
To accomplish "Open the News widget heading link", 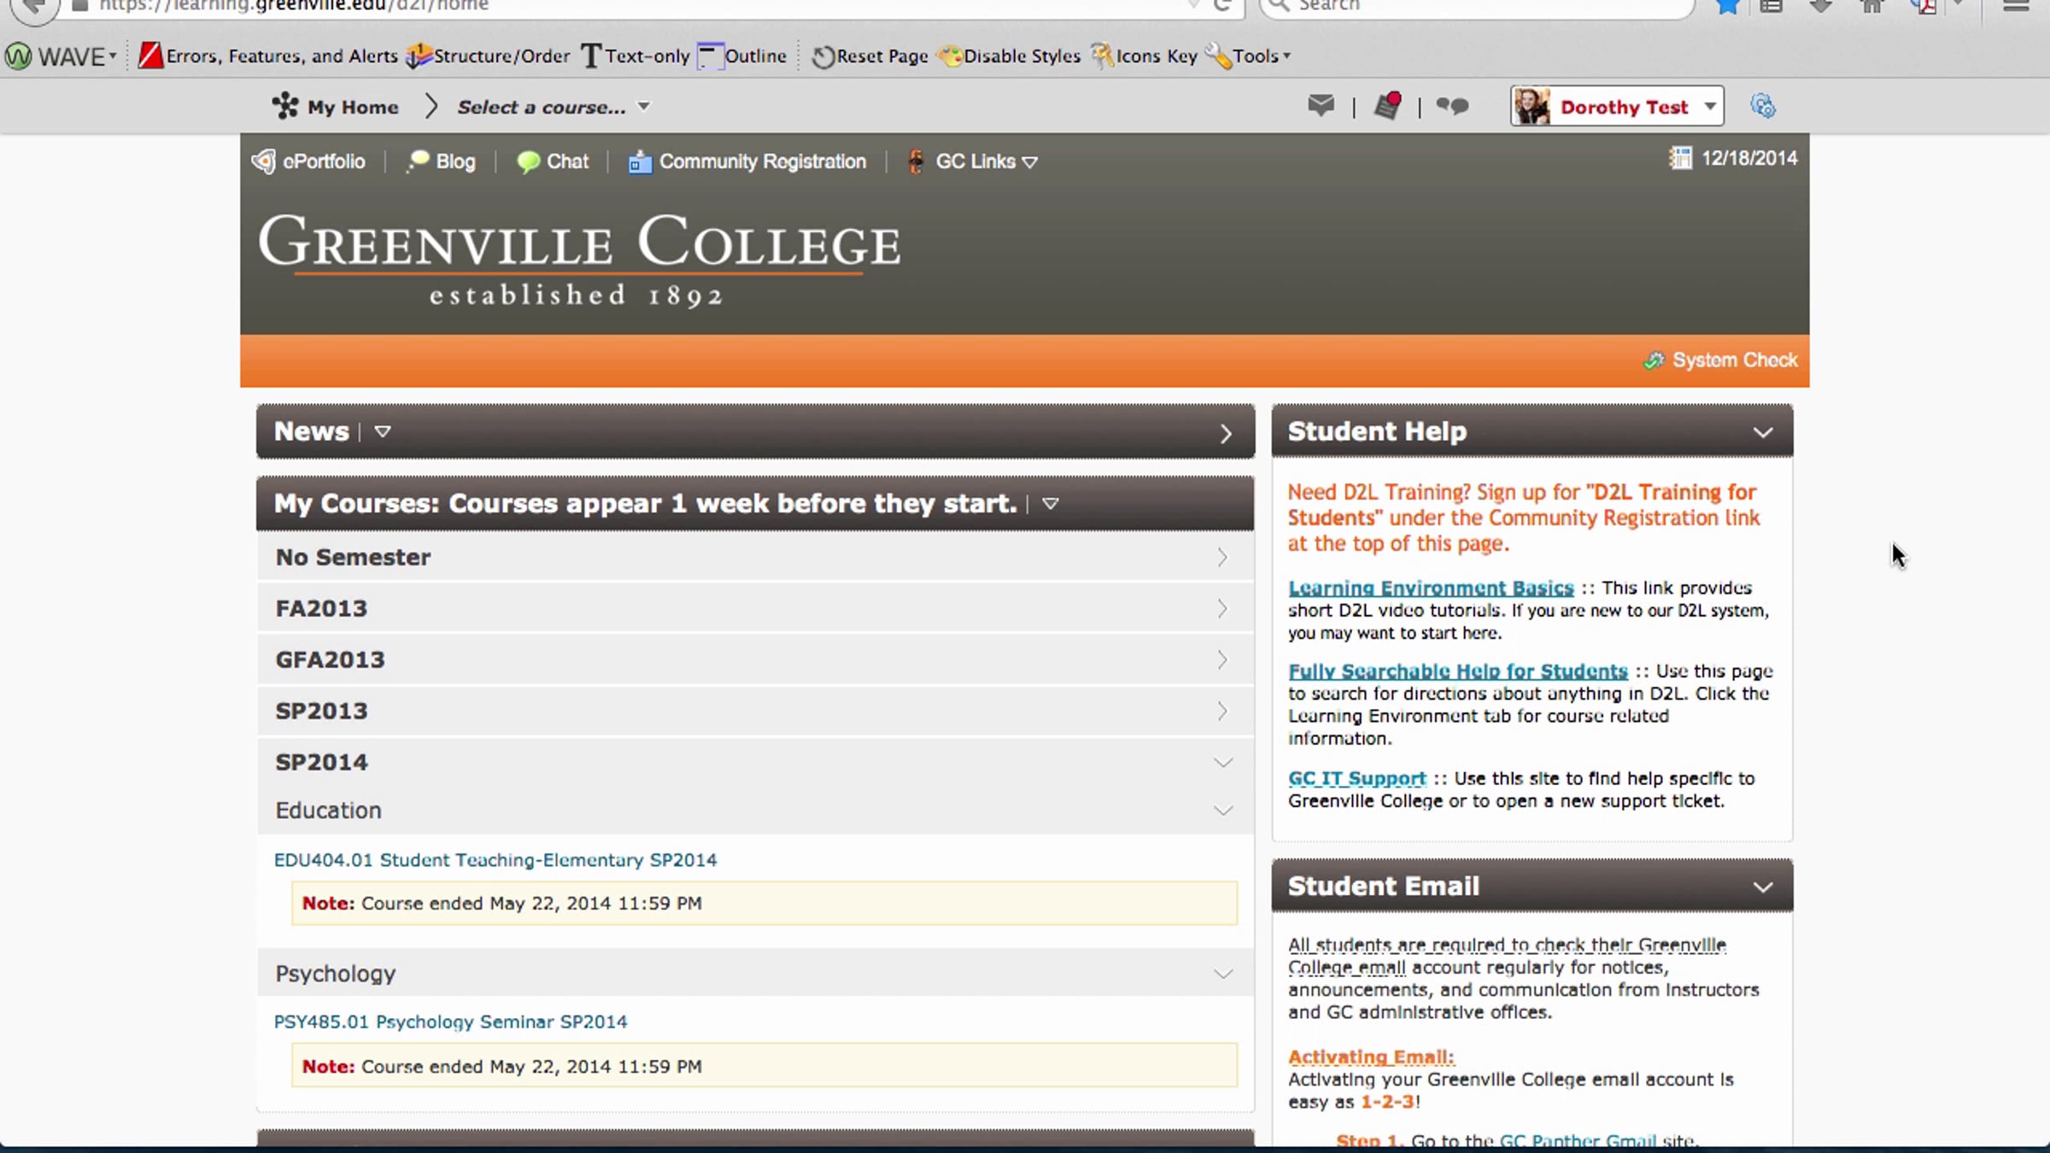I will click(x=312, y=431).
